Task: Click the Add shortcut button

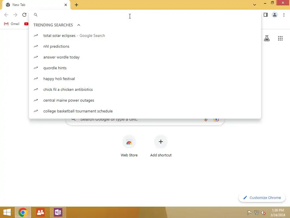Action: tap(161, 146)
